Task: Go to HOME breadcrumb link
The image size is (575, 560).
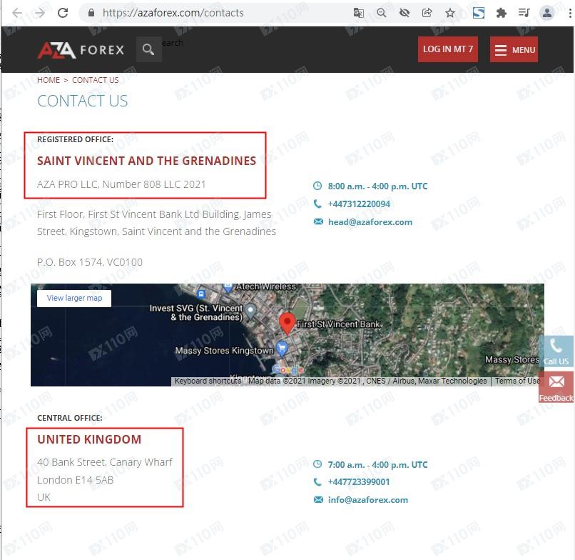Action: pyautogui.click(x=49, y=80)
